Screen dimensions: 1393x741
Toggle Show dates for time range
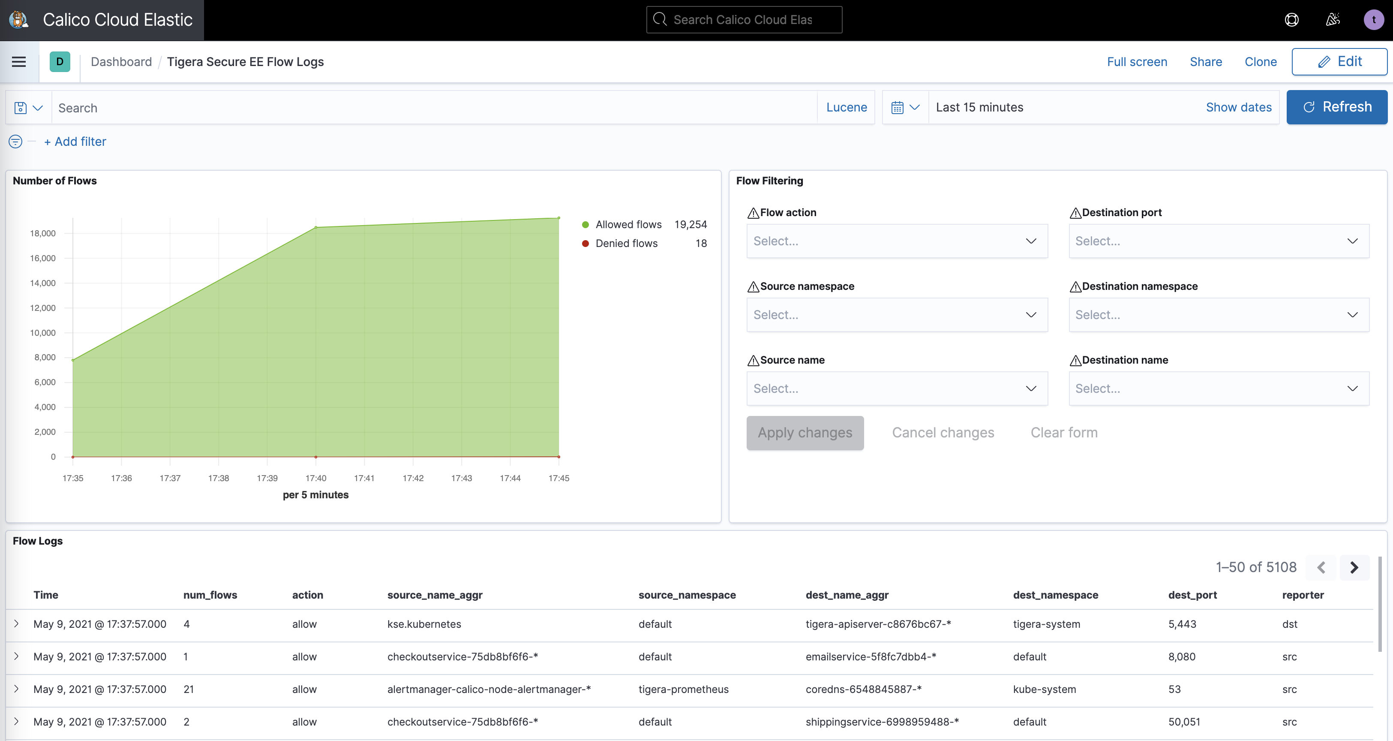coord(1238,107)
